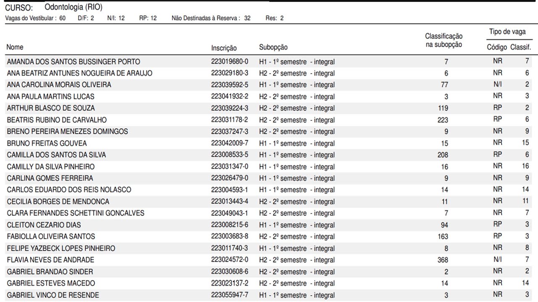Select name BRUNO FREITAS GOUVEA
This screenshot has width=538, height=302.
point(47,143)
